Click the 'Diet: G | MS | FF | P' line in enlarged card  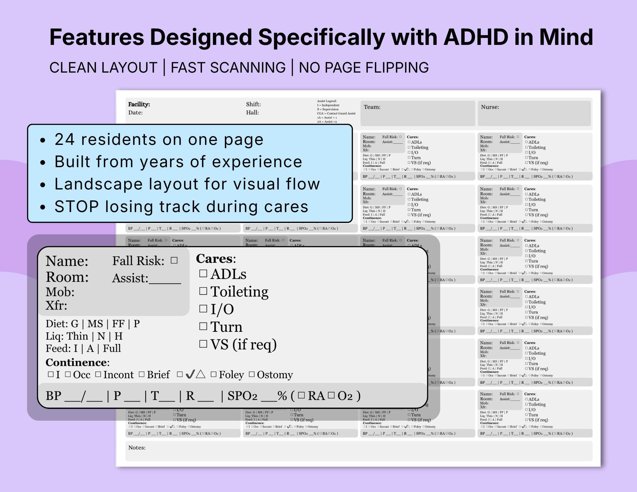point(93,324)
